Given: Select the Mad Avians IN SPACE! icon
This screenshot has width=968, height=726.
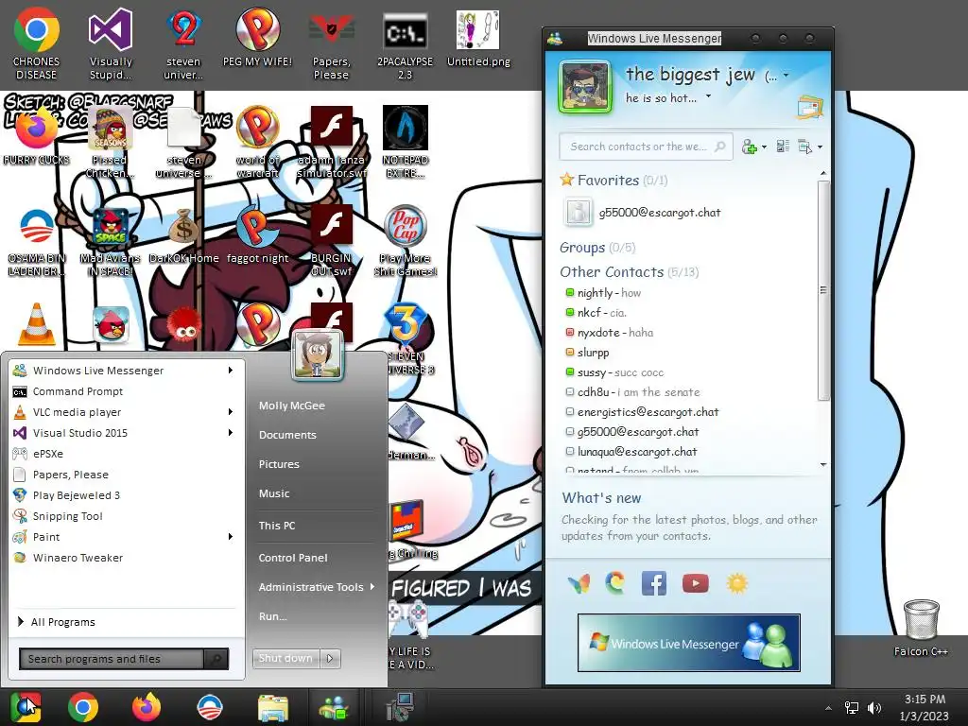Looking at the screenshot, I should click(x=111, y=242).
